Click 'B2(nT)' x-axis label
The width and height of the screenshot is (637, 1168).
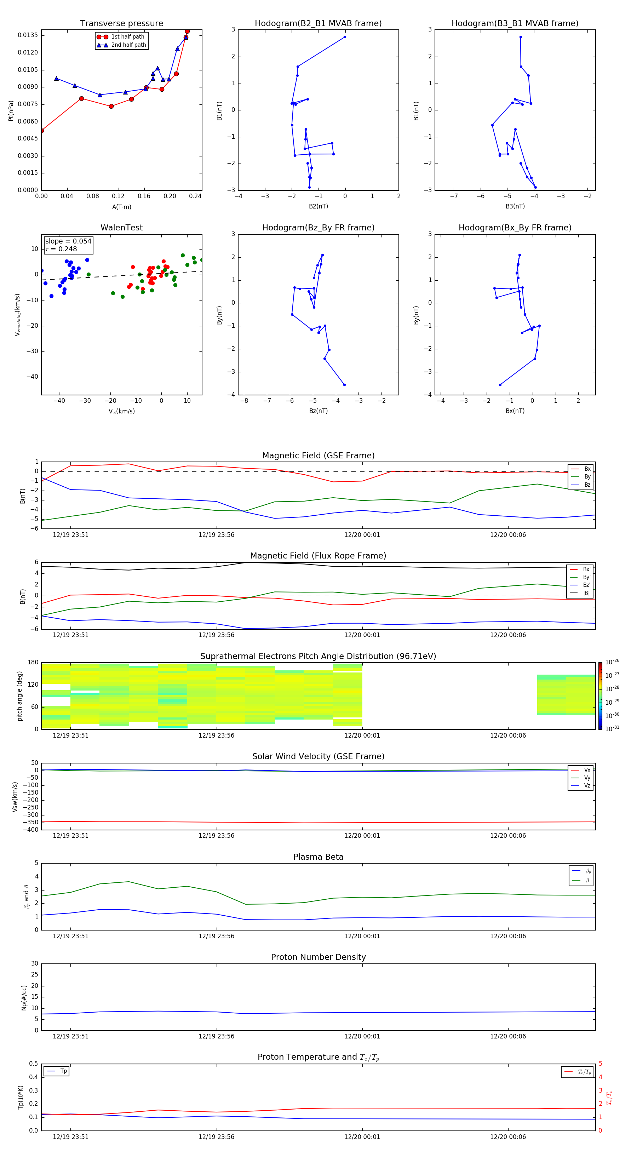click(x=318, y=206)
